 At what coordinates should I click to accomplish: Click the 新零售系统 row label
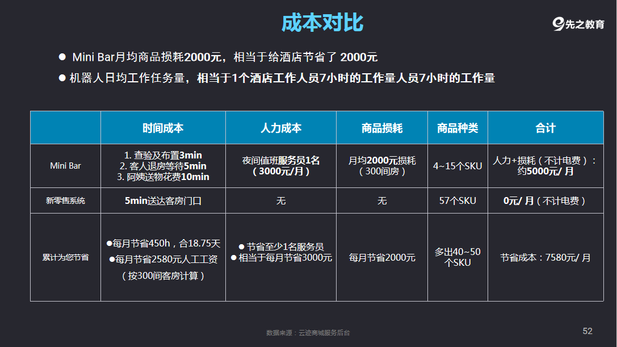coord(66,201)
